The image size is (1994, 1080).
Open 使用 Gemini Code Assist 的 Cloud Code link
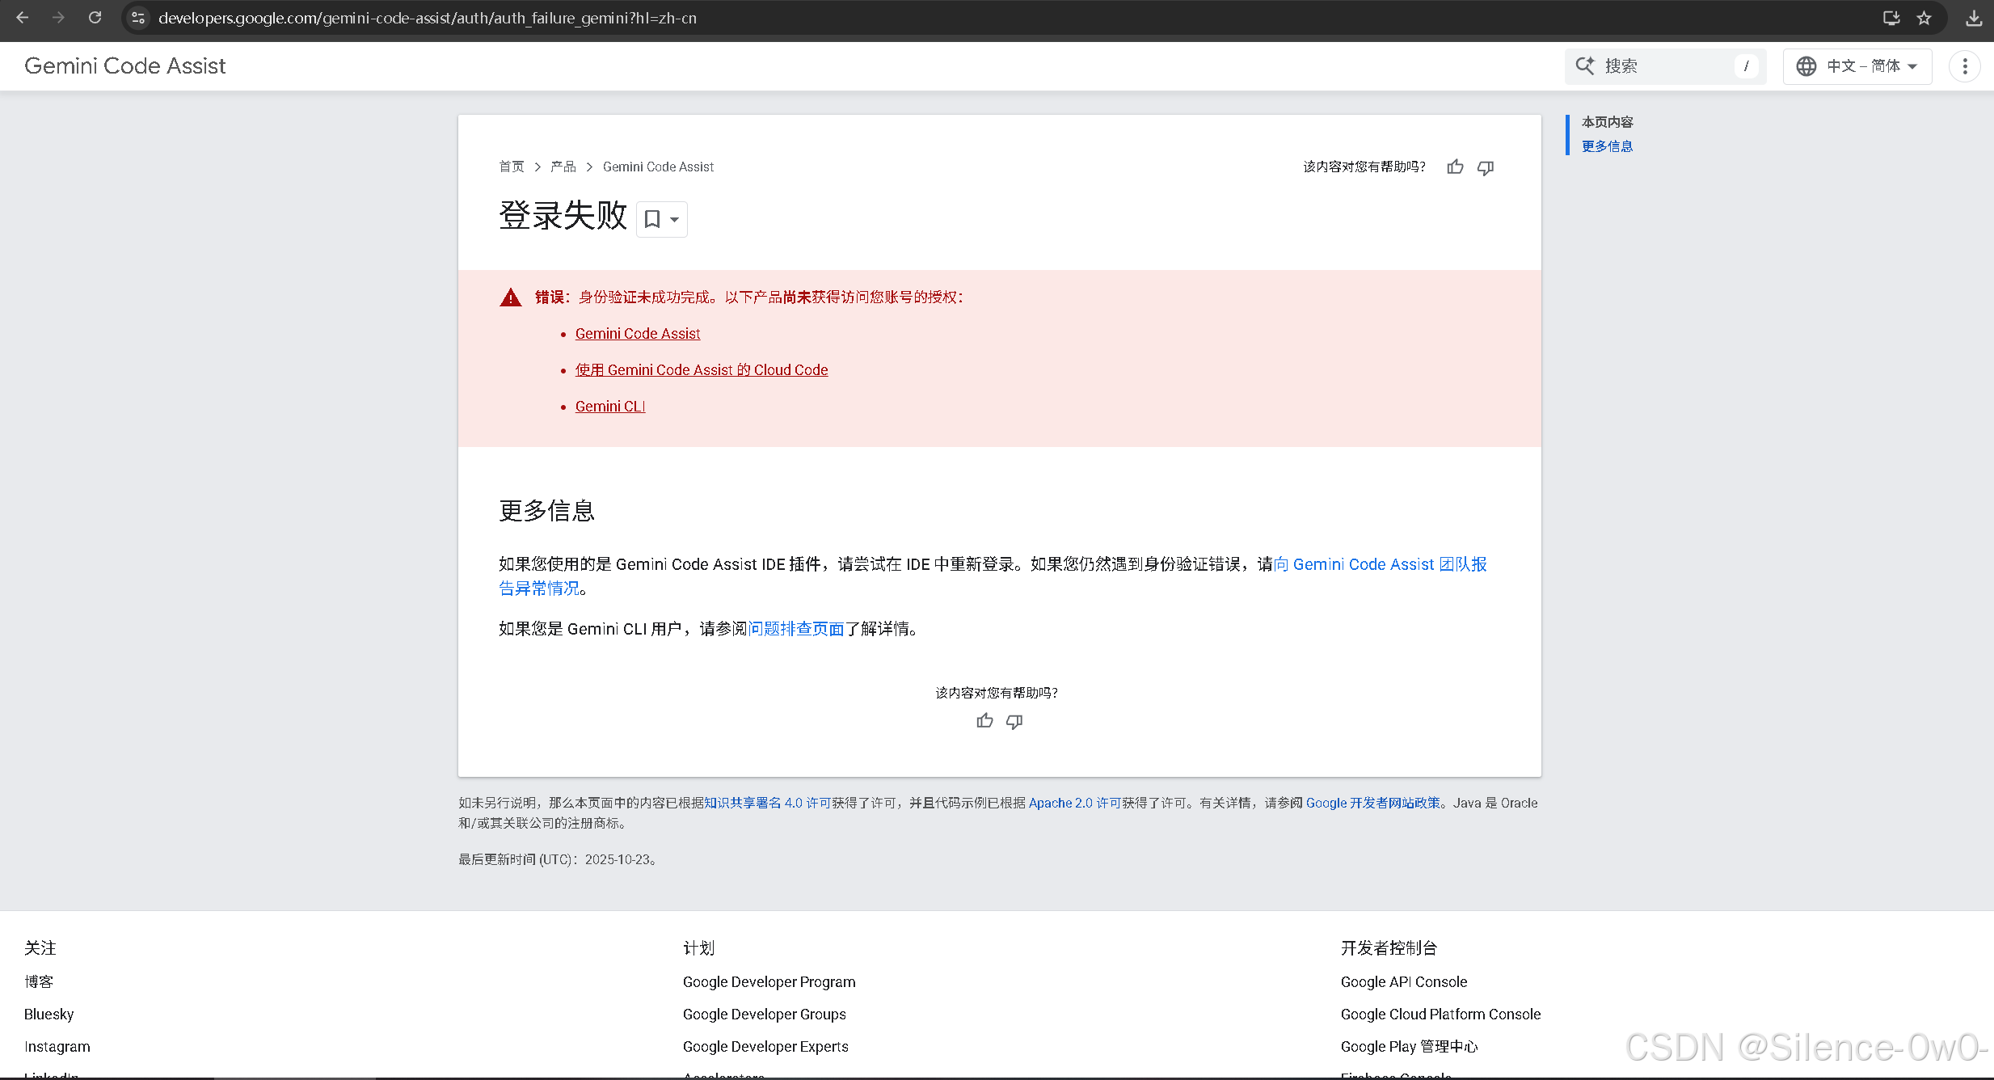coord(702,369)
